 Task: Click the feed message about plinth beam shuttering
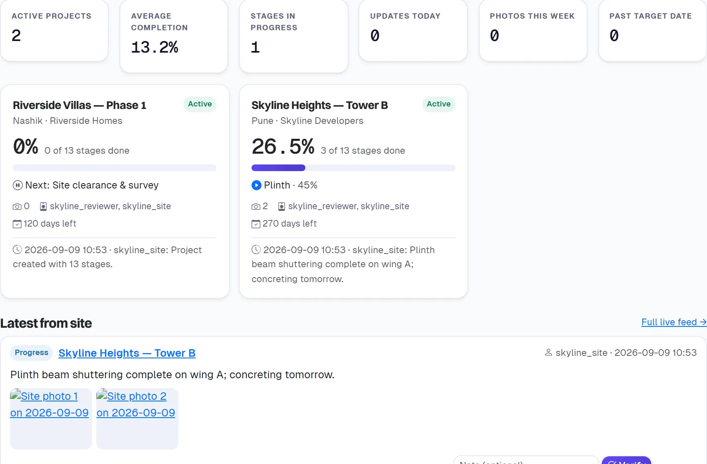pyautogui.click(x=172, y=375)
